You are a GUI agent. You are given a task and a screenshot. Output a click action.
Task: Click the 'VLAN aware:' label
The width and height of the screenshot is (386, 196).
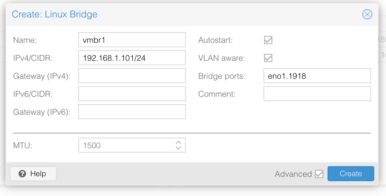[222, 58]
